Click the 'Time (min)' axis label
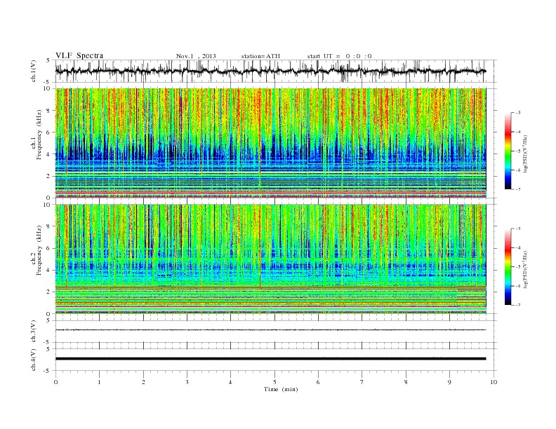This screenshot has width=556, height=429. (281, 389)
